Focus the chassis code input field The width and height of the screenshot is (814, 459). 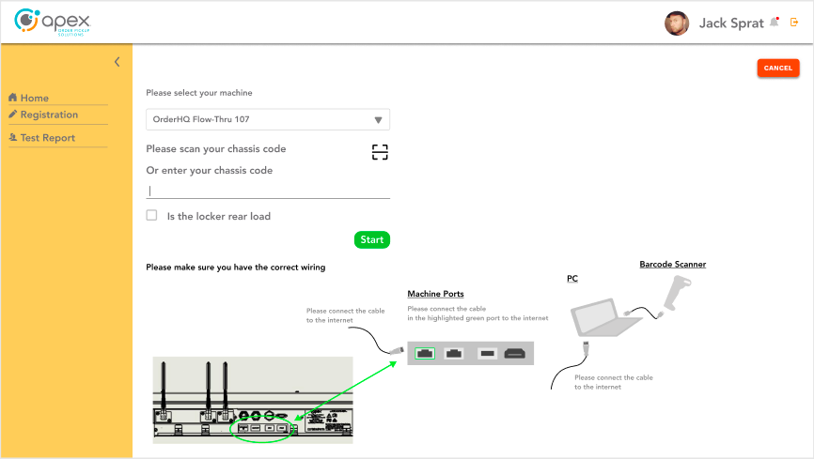[268, 191]
